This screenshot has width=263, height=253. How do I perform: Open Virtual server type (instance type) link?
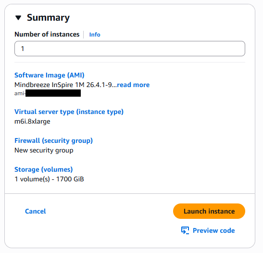tap(69, 112)
